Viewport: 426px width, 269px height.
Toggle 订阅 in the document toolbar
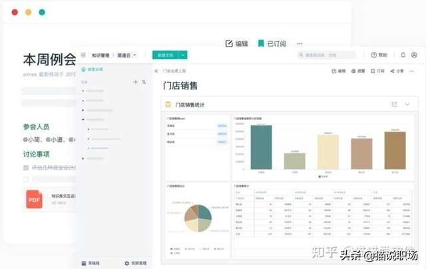(x=377, y=70)
